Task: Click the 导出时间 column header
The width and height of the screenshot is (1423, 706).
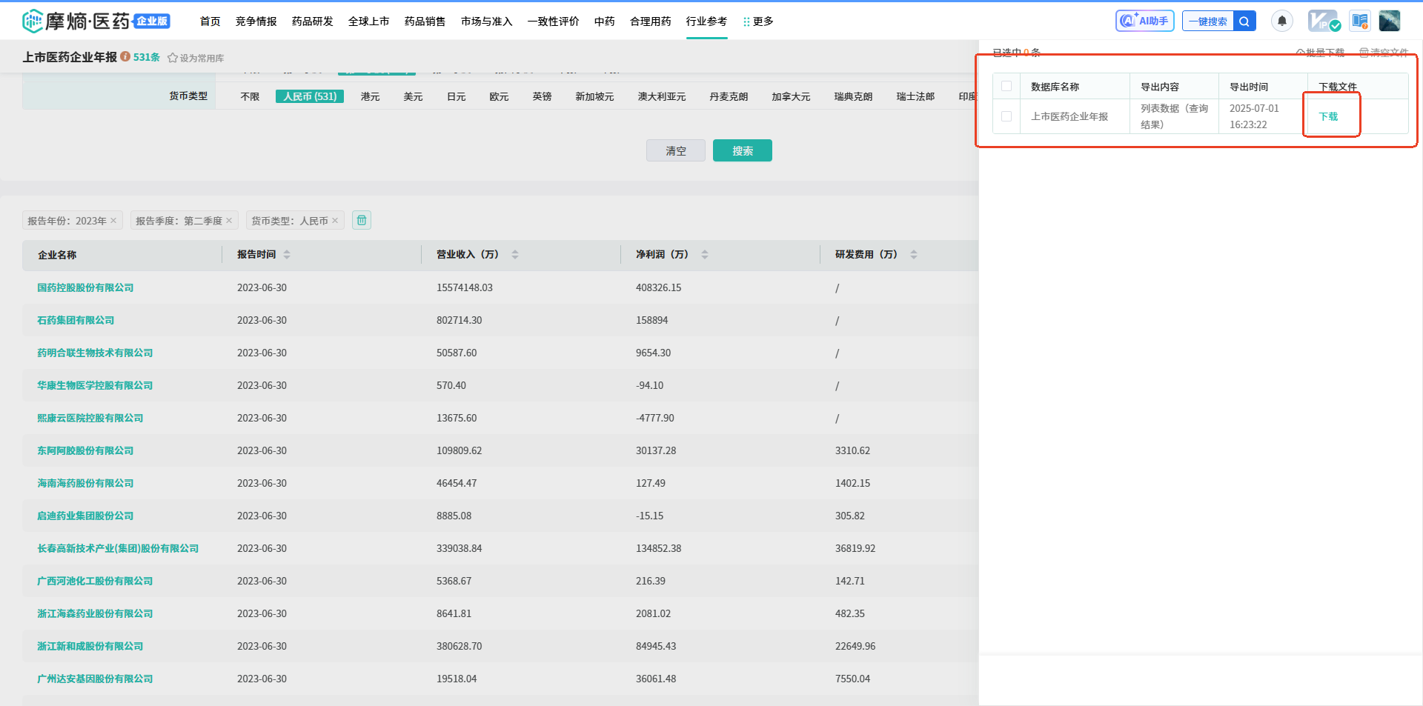Action: click(x=1249, y=87)
